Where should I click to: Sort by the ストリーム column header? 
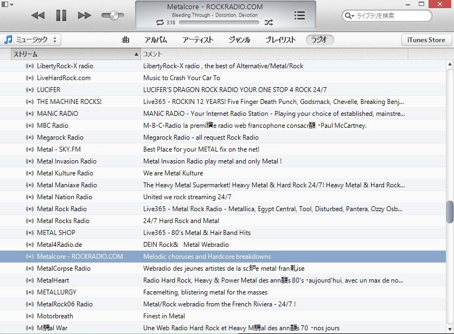click(75, 54)
